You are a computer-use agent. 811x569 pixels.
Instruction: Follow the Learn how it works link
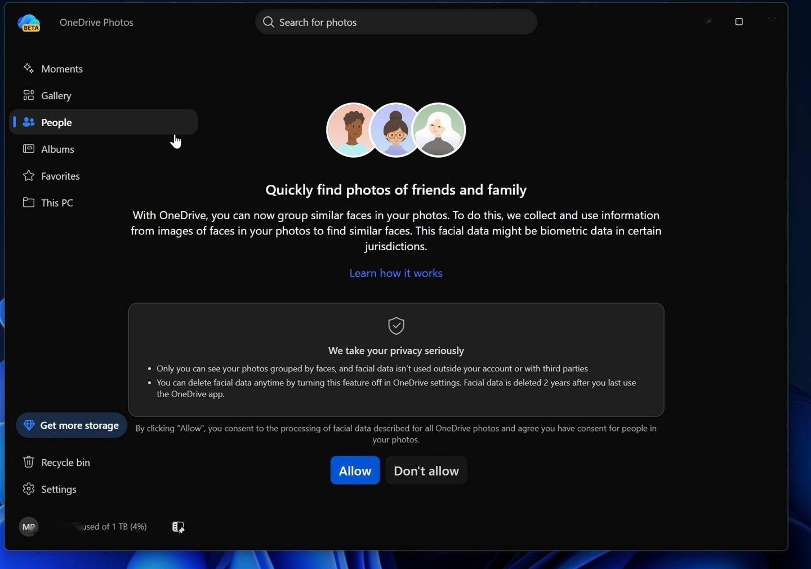tap(396, 273)
